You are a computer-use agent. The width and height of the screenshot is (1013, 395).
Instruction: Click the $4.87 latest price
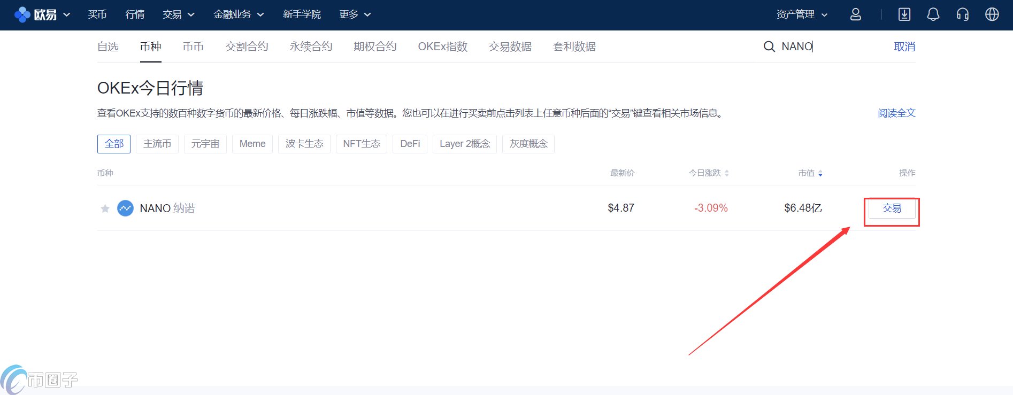pyautogui.click(x=621, y=208)
